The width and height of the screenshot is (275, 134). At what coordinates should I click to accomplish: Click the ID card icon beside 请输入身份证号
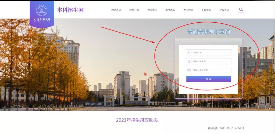[x=189, y=70]
